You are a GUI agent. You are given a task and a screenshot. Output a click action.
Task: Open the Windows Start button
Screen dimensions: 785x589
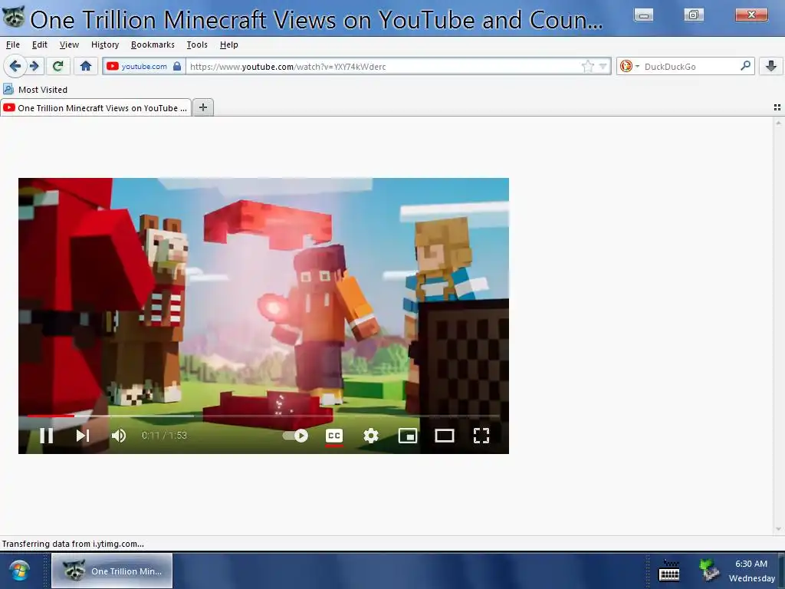click(19, 571)
